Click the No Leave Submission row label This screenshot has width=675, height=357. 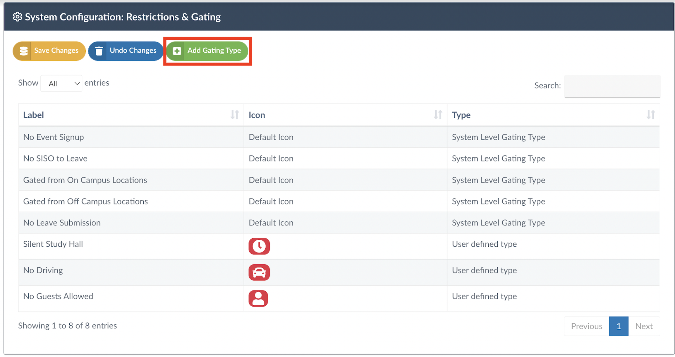62,223
